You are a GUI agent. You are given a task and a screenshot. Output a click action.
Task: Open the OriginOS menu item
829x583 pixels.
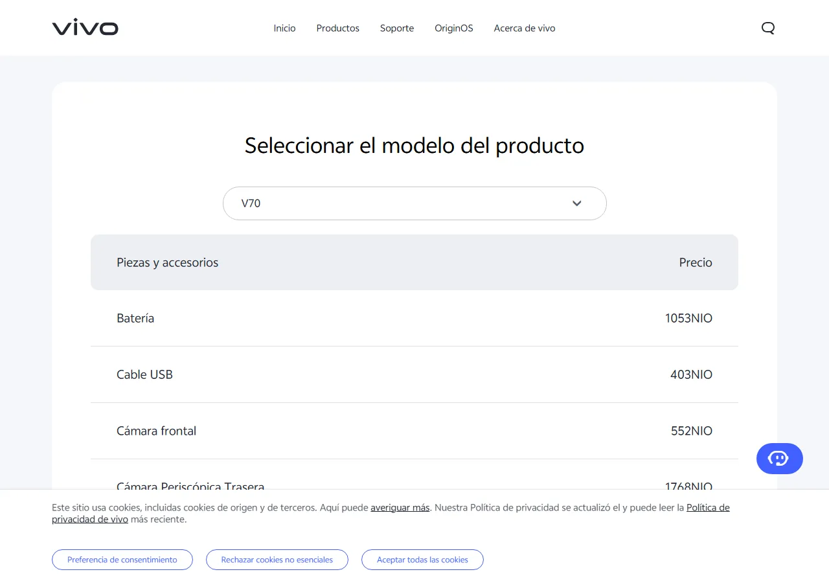454,28
